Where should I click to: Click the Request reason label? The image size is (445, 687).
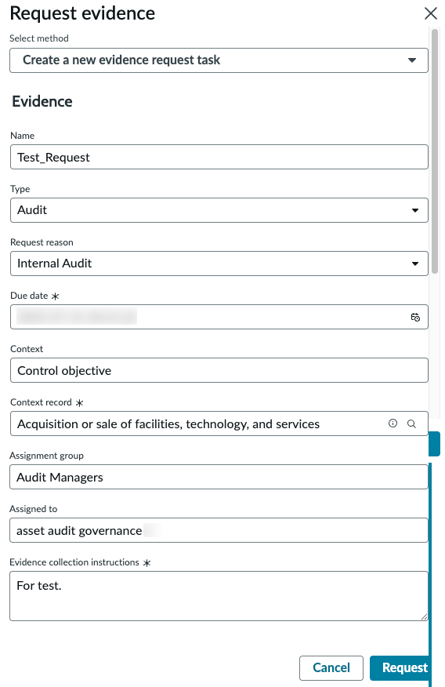pos(42,242)
